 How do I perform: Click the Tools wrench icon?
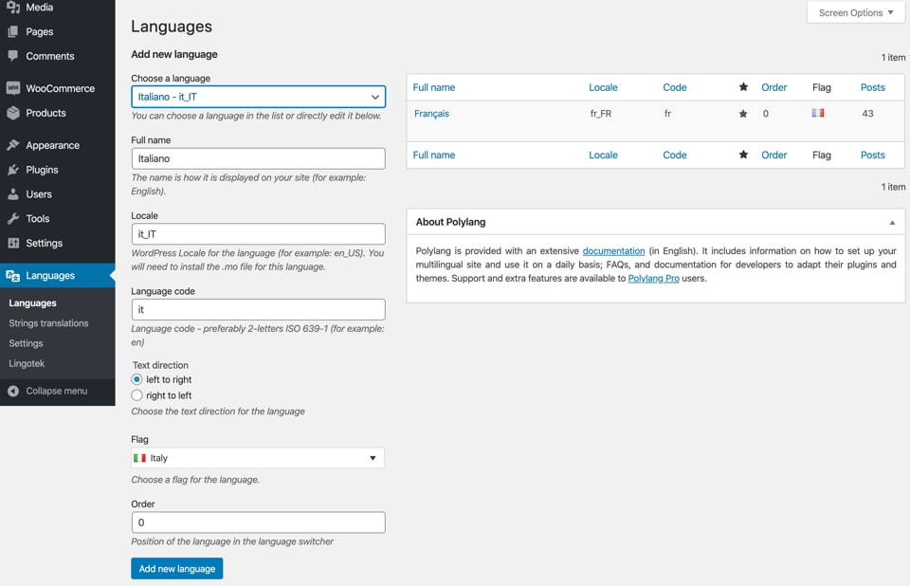[13, 218]
